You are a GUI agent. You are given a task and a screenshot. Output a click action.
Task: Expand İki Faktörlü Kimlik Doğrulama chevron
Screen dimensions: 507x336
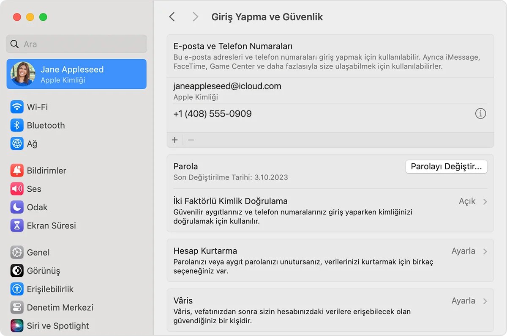coord(485,201)
